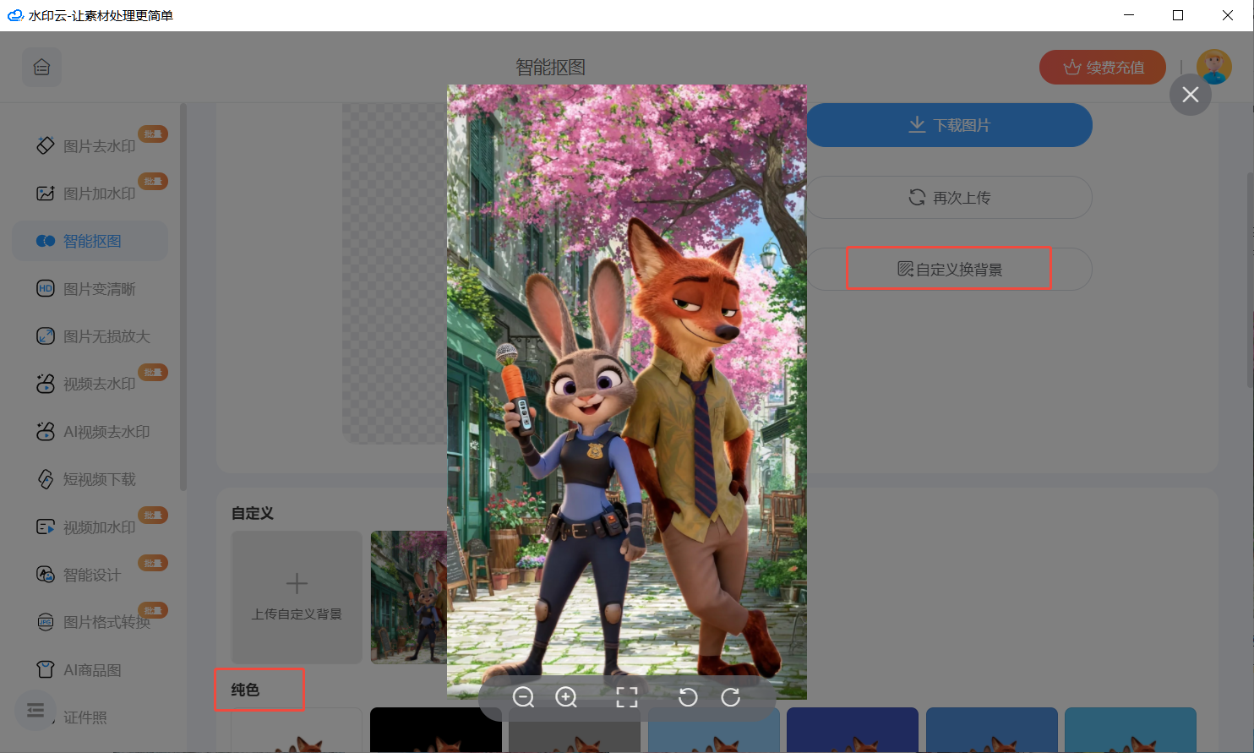Rotate the image counterclockwise
Viewport: 1254px width, 753px height.
(688, 697)
